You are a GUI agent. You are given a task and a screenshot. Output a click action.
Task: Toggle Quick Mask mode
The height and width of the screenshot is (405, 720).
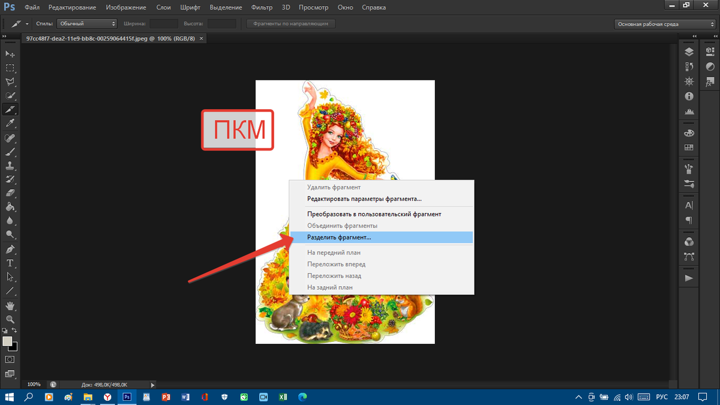[10, 359]
